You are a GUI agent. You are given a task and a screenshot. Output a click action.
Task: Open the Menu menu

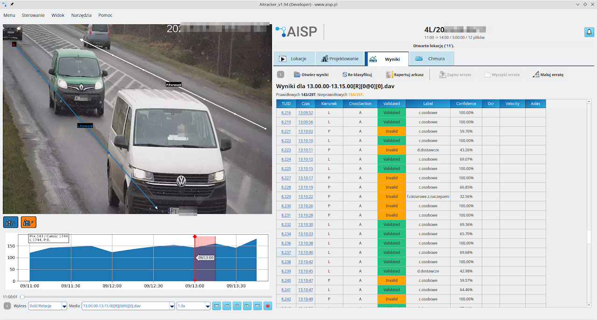(9, 15)
